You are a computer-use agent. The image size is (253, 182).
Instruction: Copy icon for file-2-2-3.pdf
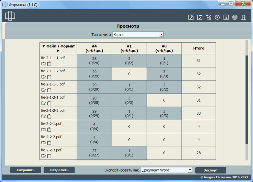coord(49,156)
